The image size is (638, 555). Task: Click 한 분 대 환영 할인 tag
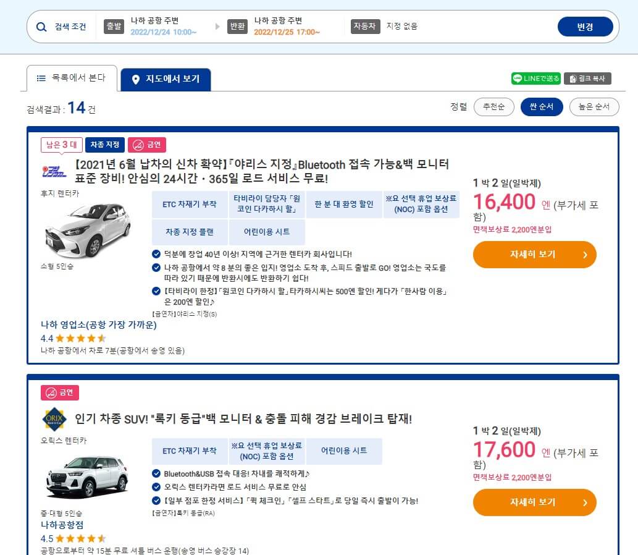tap(344, 205)
